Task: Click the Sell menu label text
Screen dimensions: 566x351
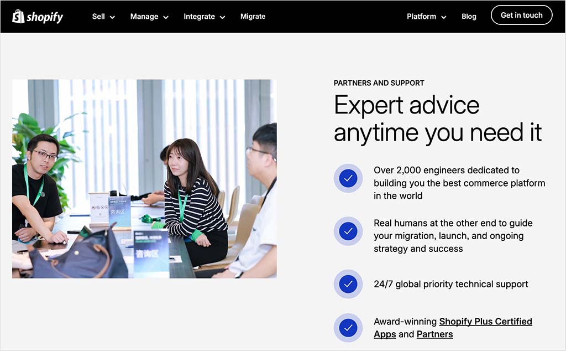Action: pyautogui.click(x=98, y=17)
